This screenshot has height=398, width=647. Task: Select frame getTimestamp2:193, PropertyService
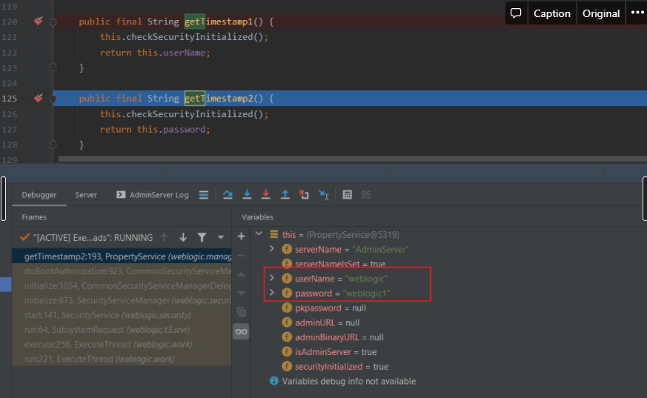122,256
